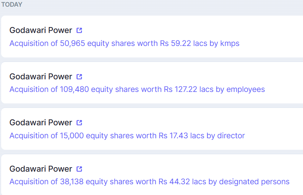The height and width of the screenshot is (195, 303).
Task: Click 'by director' text in third card
Action: [x=226, y=136]
